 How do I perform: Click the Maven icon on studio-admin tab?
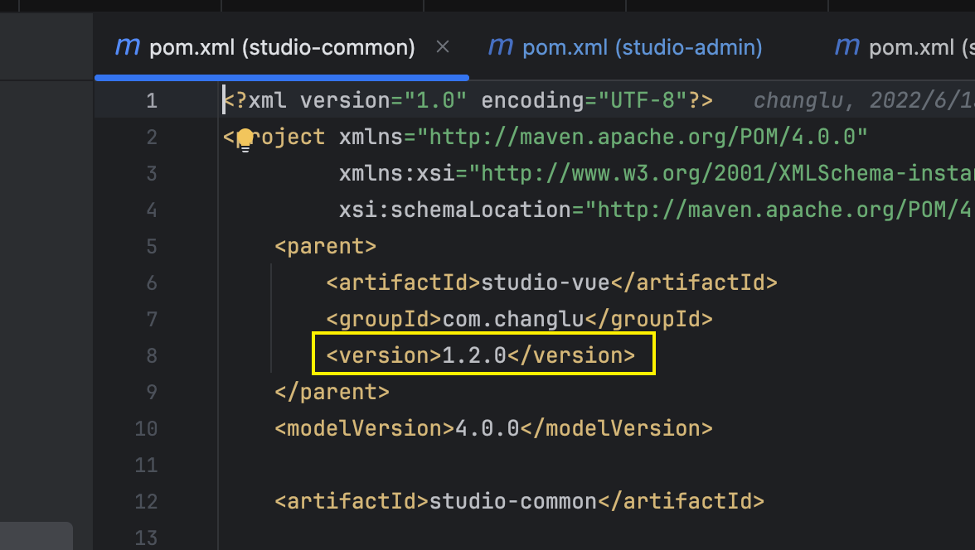point(501,46)
